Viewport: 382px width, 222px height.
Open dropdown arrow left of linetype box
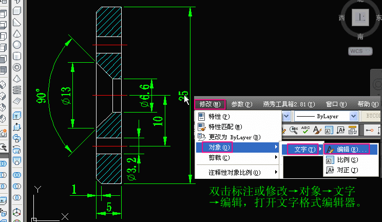pyautogui.click(x=286, y=116)
